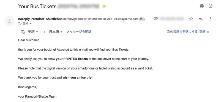Click the arrow between language selectors
This screenshot has width=216, height=102.
44,32
